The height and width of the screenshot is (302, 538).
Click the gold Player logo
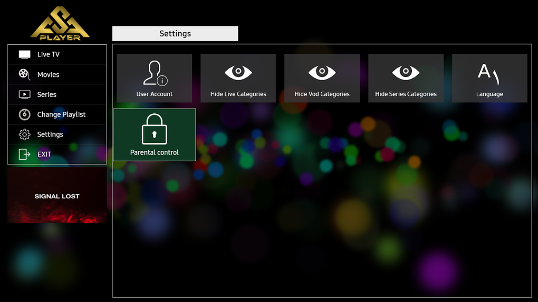[60, 23]
